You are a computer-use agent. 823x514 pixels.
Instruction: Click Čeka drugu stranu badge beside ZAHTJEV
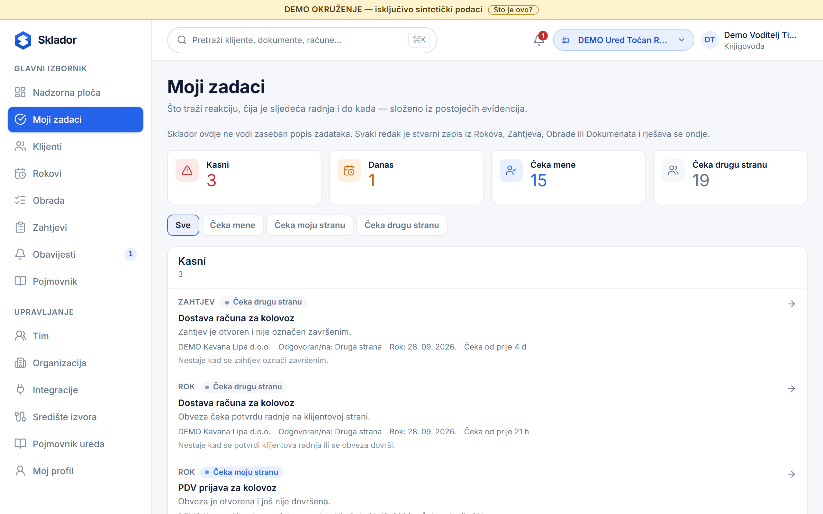coord(264,302)
